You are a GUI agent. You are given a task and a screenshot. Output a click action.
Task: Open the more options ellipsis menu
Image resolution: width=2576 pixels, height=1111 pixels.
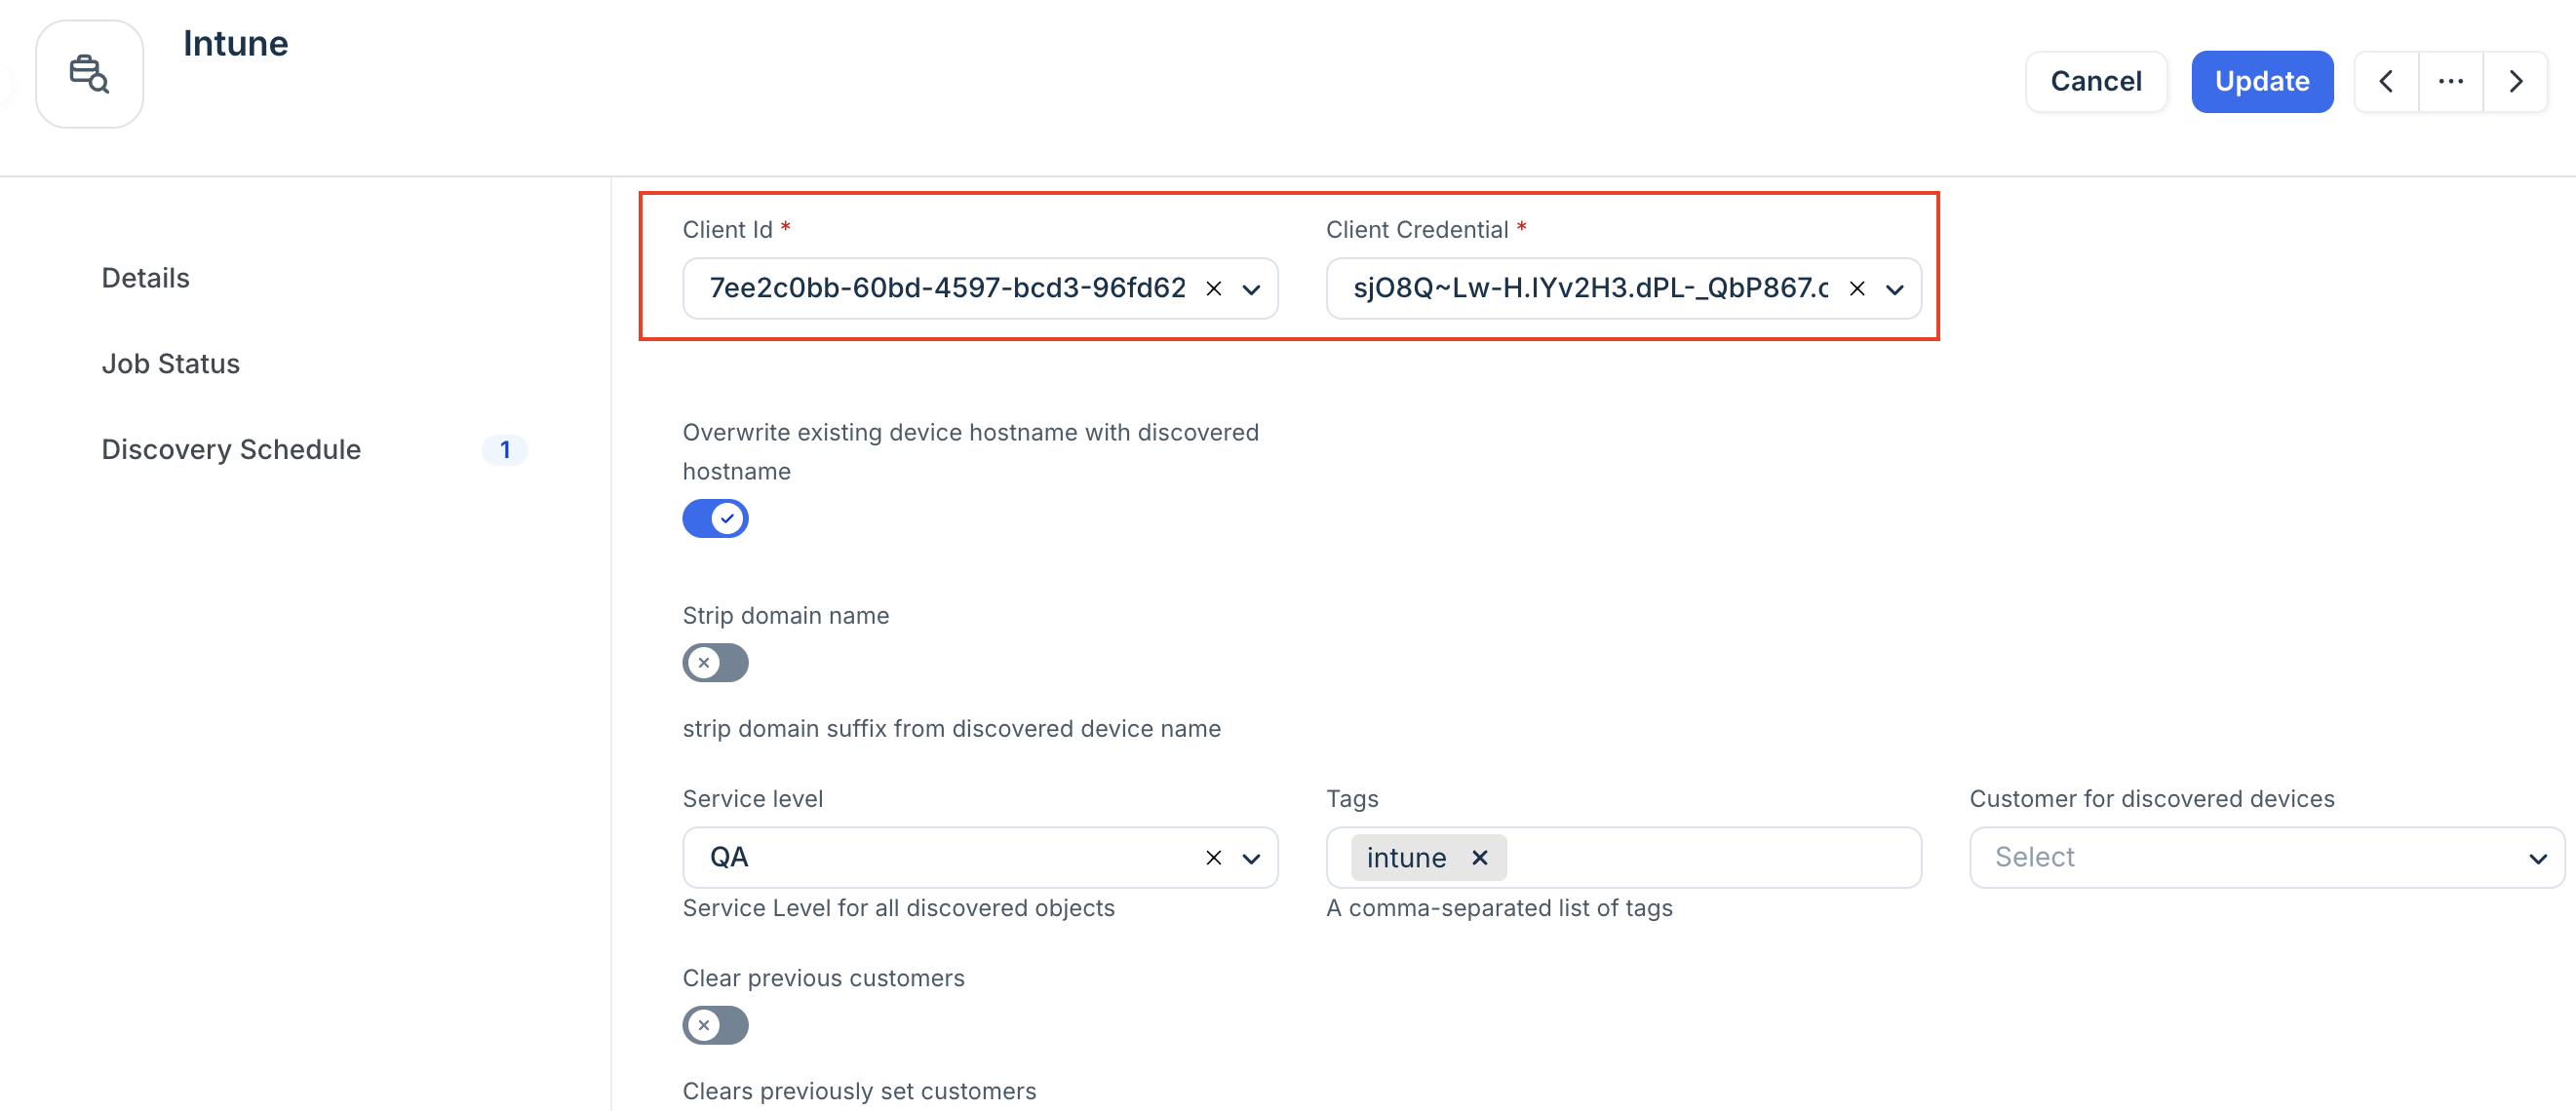pos(2450,81)
